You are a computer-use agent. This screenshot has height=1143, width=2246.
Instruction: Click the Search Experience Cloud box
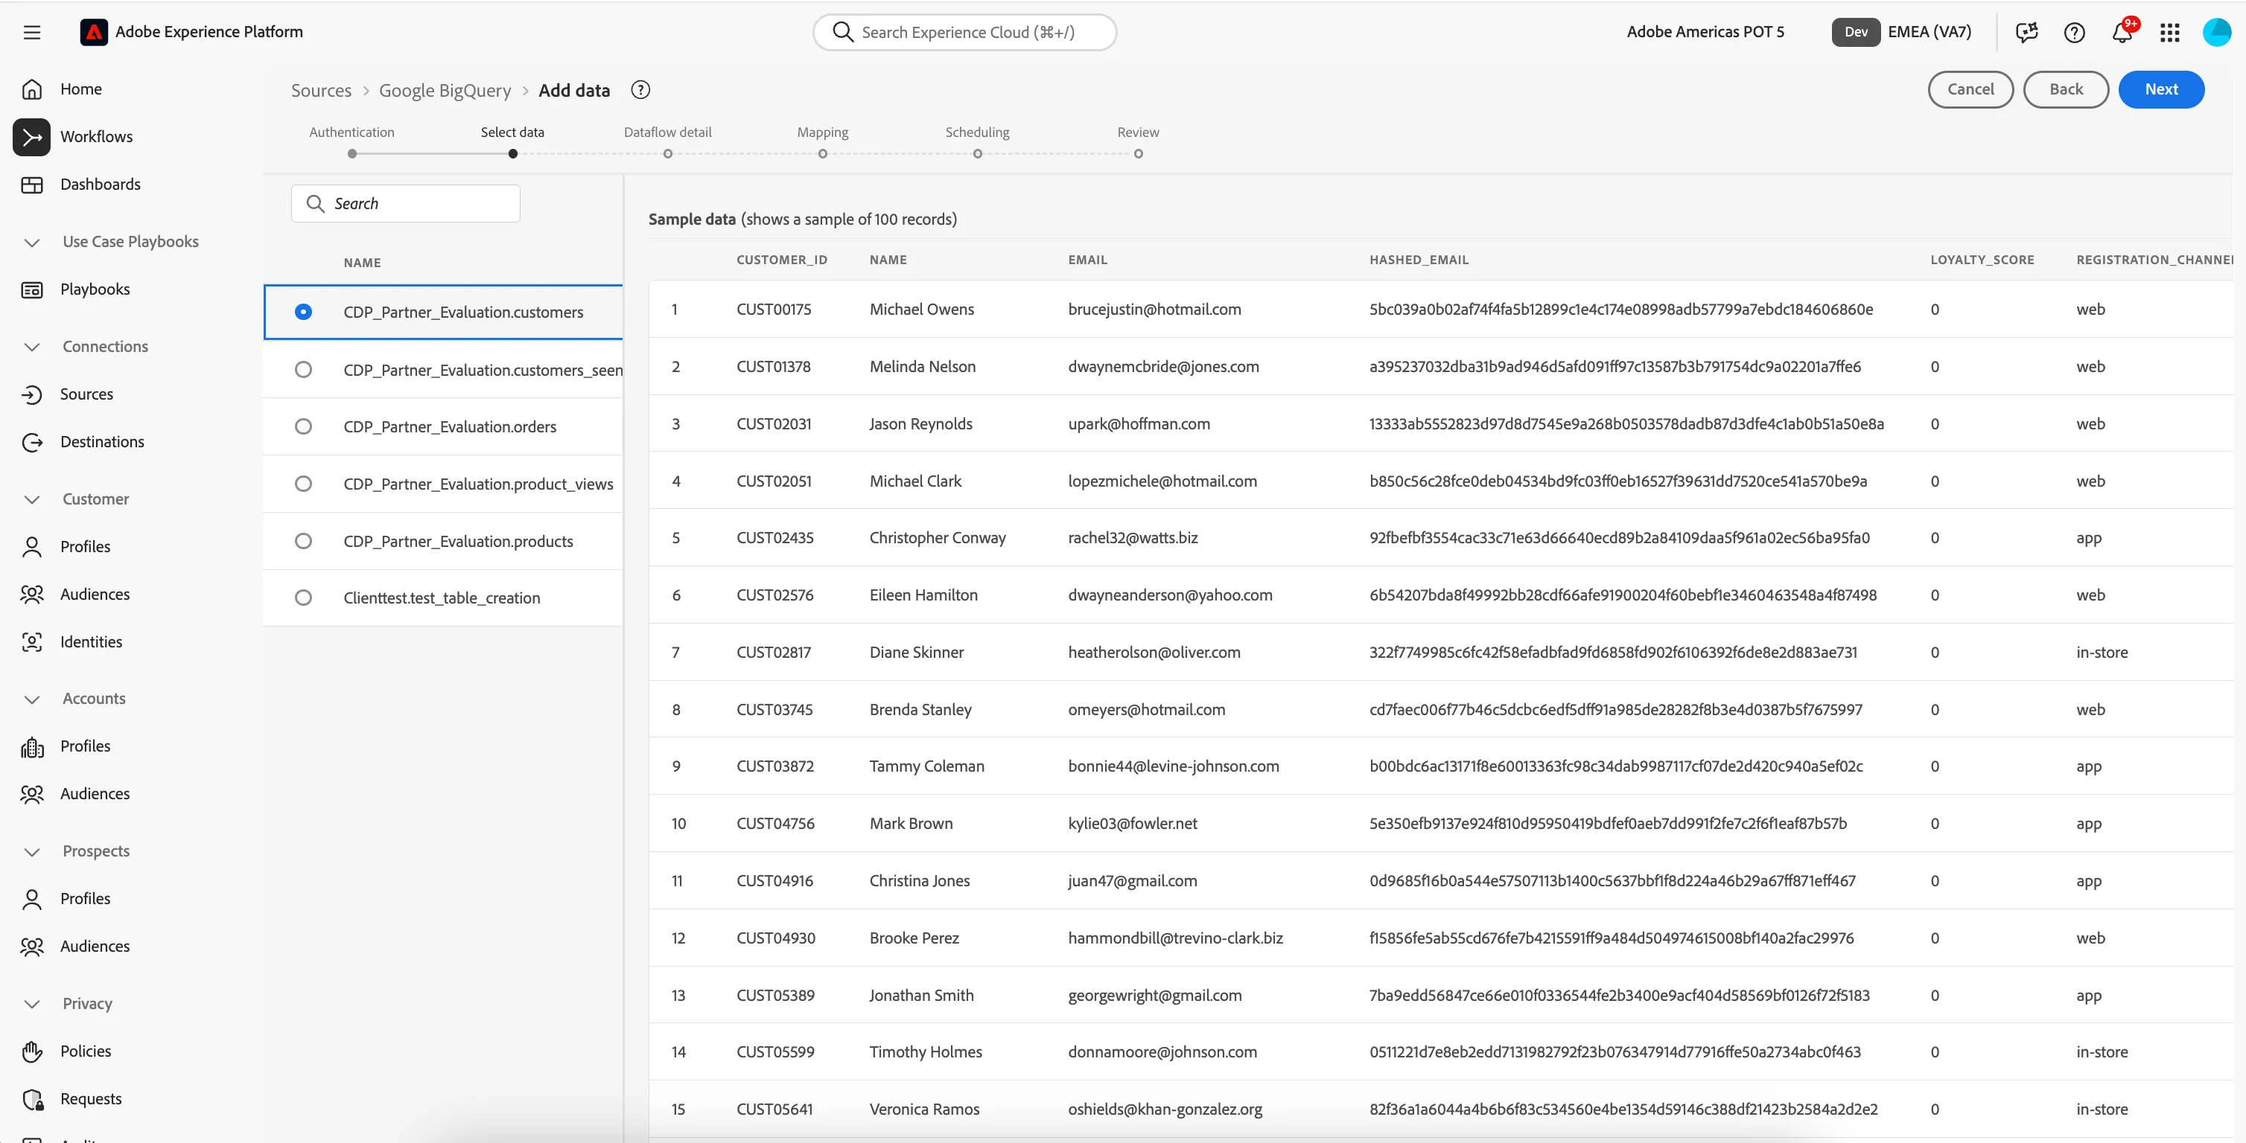pyautogui.click(x=964, y=32)
